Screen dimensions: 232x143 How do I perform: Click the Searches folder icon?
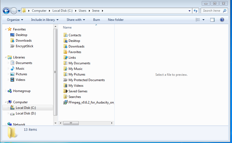(65, 97)
